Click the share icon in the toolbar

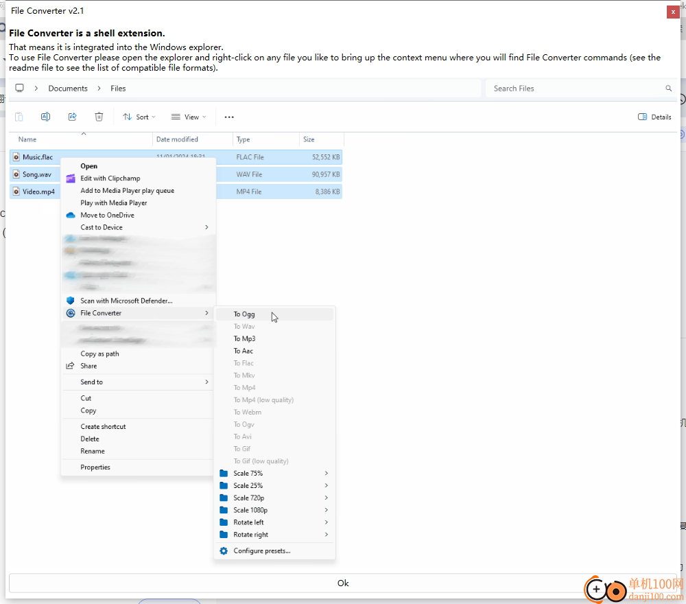coord(72,117)
